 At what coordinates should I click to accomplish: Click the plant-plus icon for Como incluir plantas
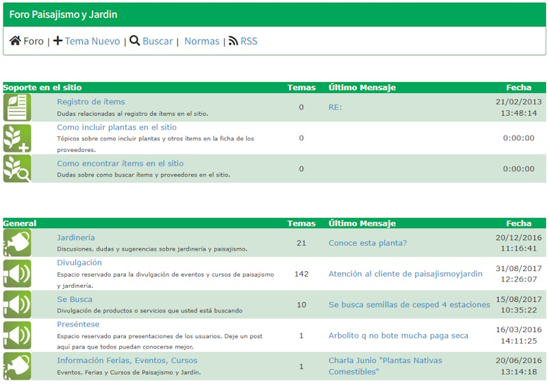pos(17,138)
